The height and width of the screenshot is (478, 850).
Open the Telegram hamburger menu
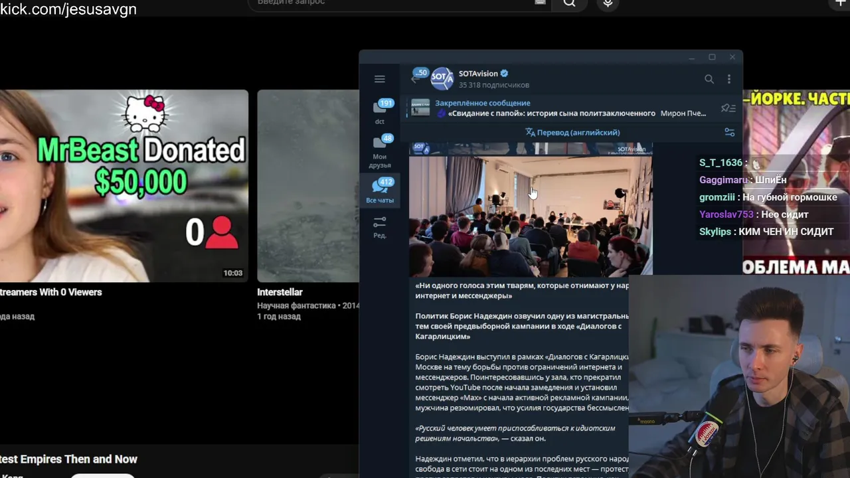point(379,79)
